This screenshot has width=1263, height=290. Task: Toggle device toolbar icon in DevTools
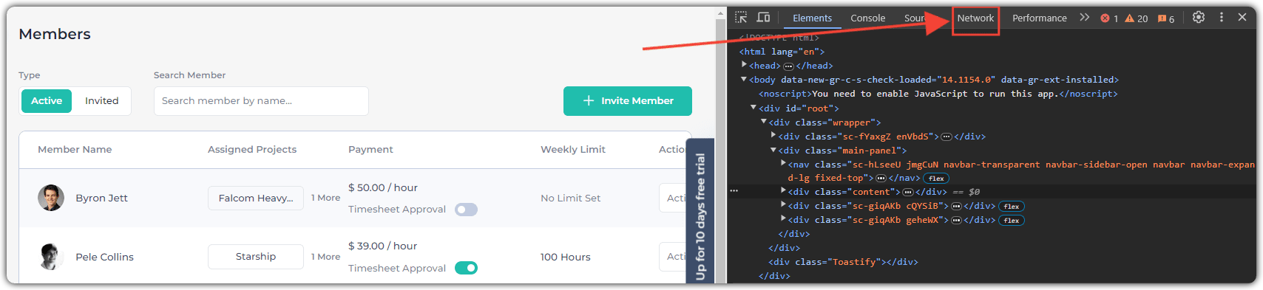coord(763,17)
